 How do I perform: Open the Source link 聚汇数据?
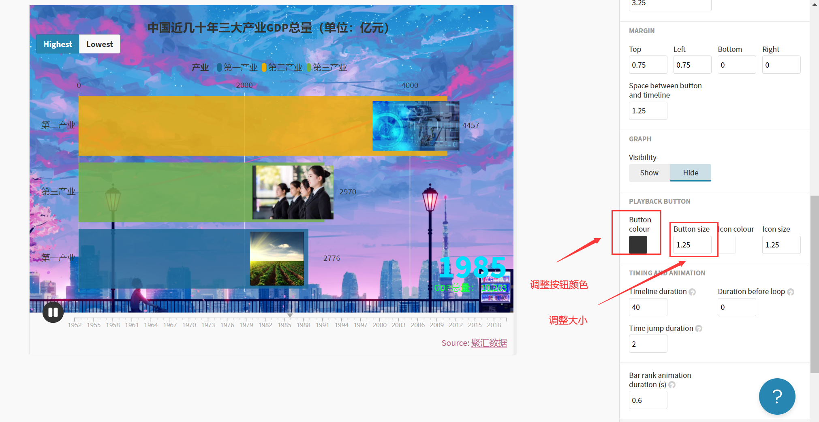tap(489, 343)
